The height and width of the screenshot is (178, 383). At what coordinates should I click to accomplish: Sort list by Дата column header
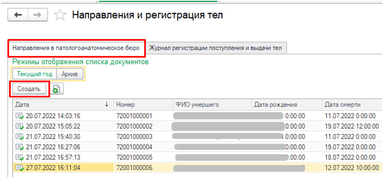click(x=61, y=105)
